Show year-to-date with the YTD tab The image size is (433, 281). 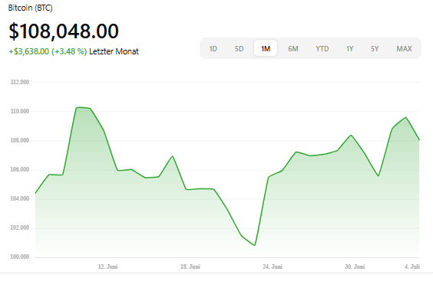click(322, 49)
